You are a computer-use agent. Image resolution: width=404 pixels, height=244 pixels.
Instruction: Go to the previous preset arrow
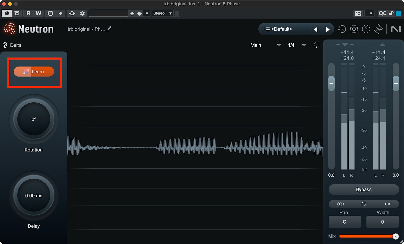coord(316,30)
